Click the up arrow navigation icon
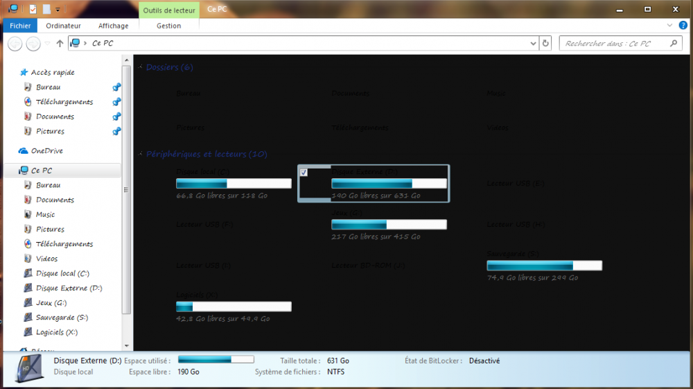 pos(60,44)
